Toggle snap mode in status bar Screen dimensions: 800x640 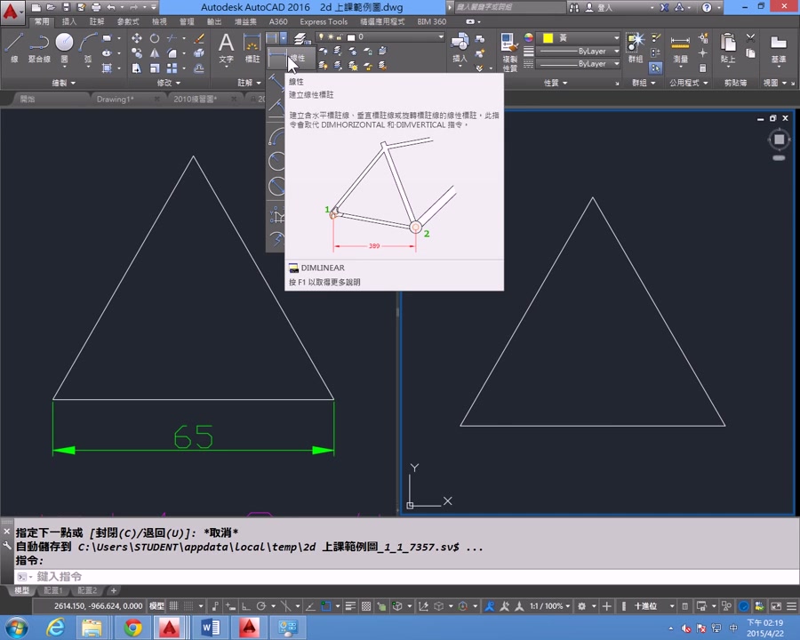(188, 606)
